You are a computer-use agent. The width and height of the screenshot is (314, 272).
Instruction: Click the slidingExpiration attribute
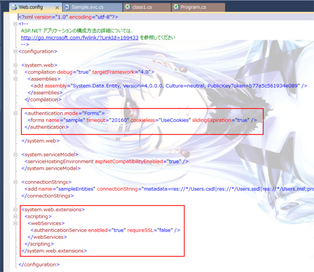[x=212, y=120]
